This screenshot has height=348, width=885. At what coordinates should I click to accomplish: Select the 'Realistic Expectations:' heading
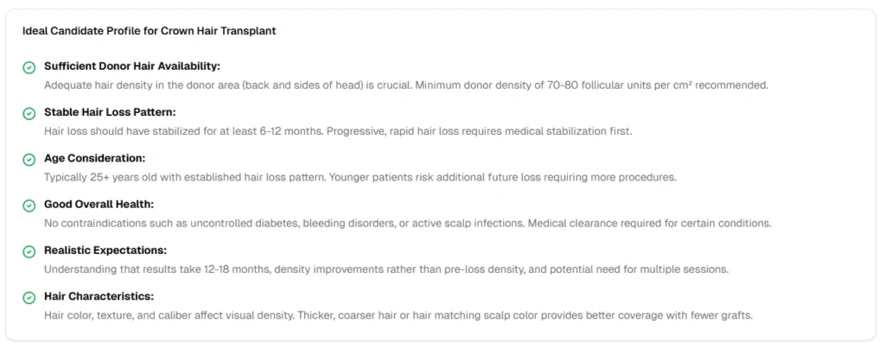(105, 250)
